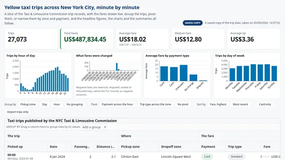Viewport: 285px width, 160px height.
Task: Sort by Fare, highest
Action: coord(218,104)
